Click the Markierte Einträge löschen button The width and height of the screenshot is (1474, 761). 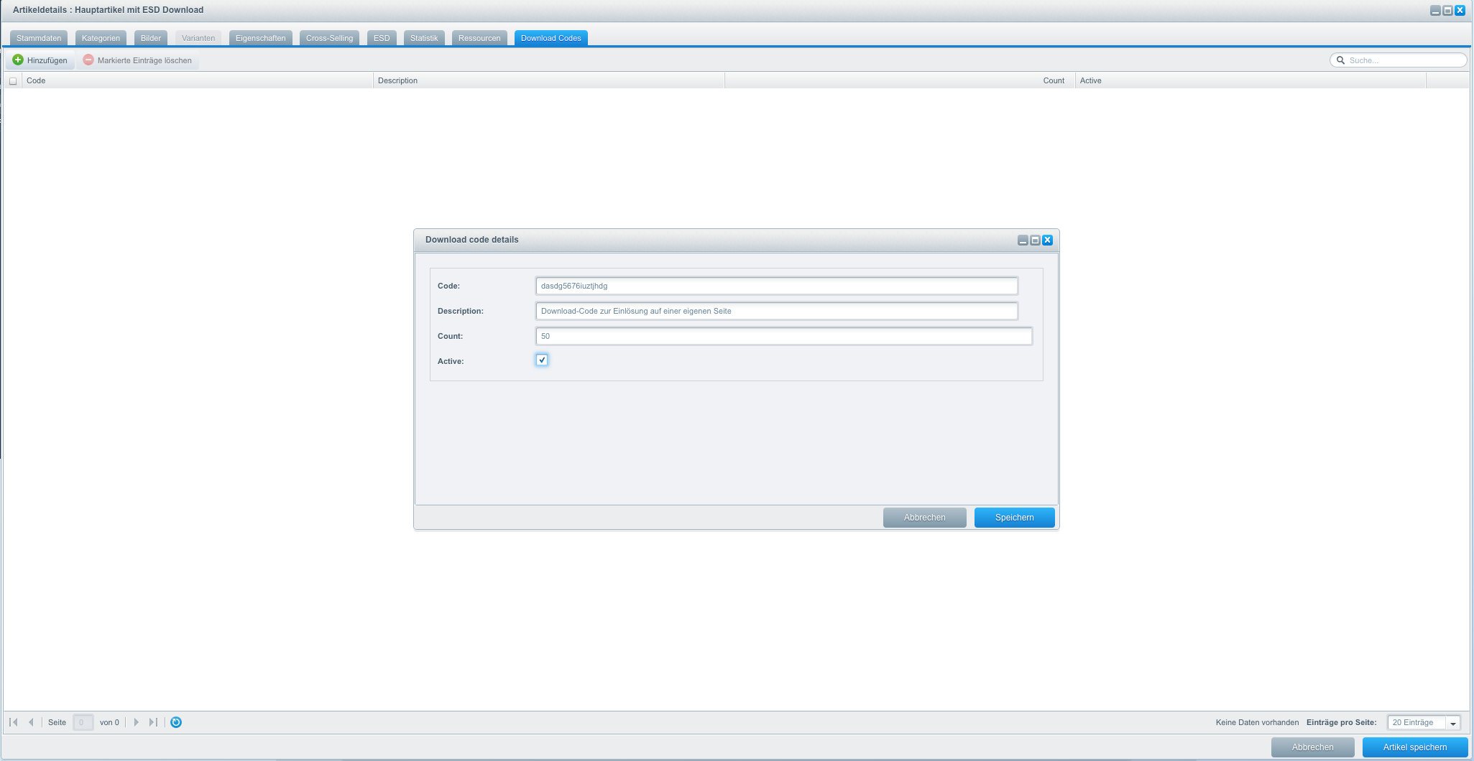[137, 60]
